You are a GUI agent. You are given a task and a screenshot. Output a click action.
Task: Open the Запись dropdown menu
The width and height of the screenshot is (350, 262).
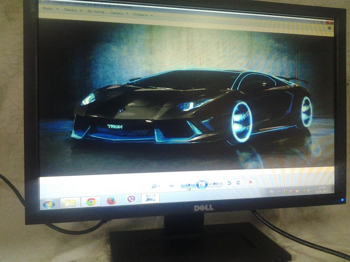pyautogui.click(x=119, y=13)
